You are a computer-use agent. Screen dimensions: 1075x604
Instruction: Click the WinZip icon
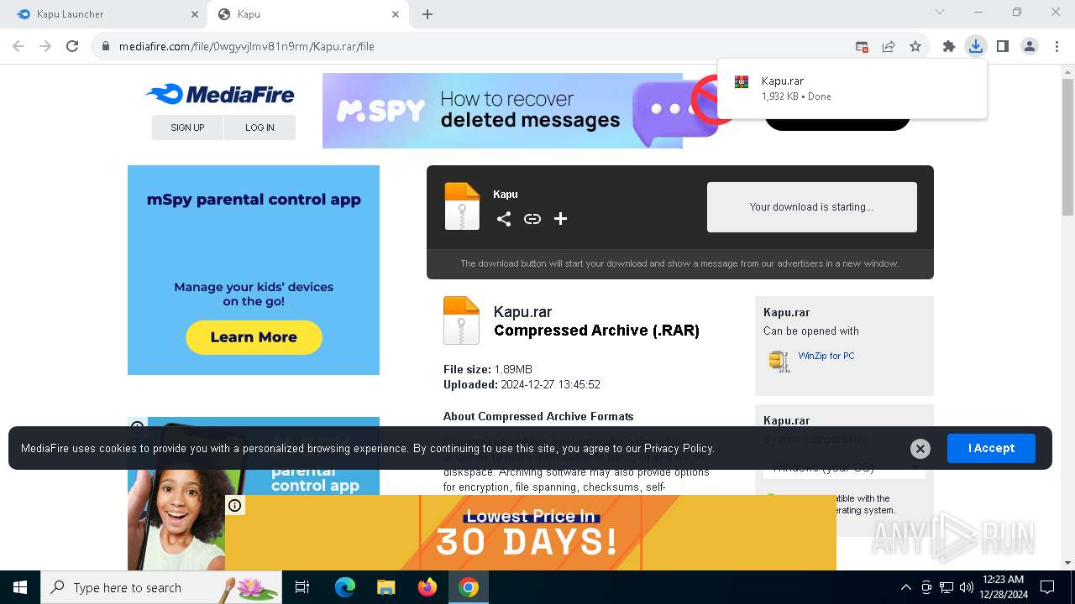[x=779, y=361]
